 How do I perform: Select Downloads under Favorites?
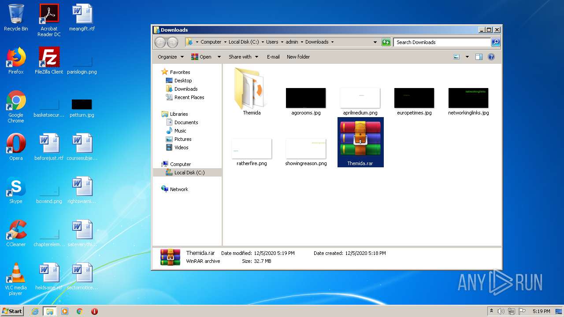pyautogui.click(x=182, y=89)
